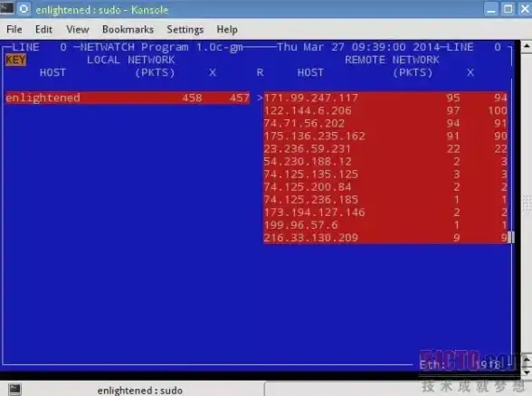Viewport: 532px width, 396px height.
Task: Open the Settings menu
Action: [x=185, y=30]
